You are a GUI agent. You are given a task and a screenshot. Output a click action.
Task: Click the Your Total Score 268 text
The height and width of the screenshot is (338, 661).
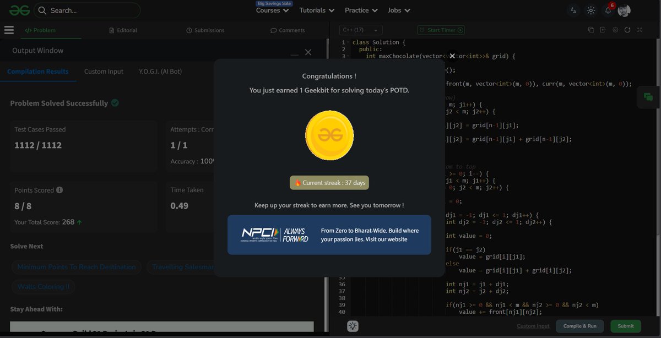(x=48, y=222)
